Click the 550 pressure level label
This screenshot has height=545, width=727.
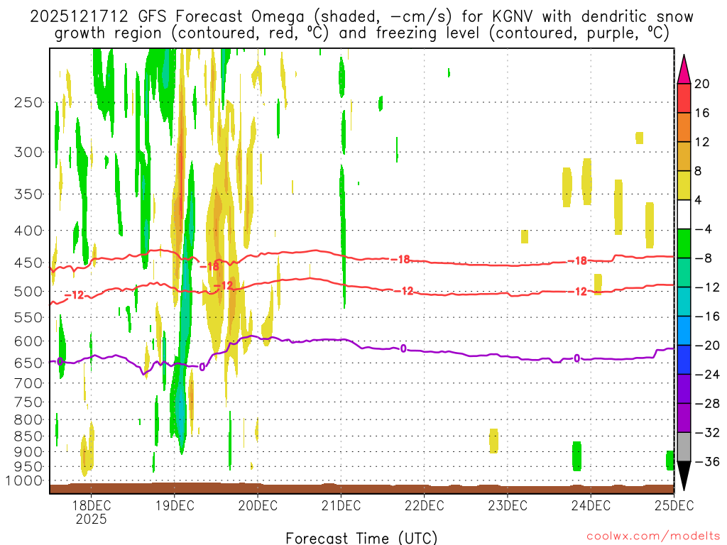point(28,317)
